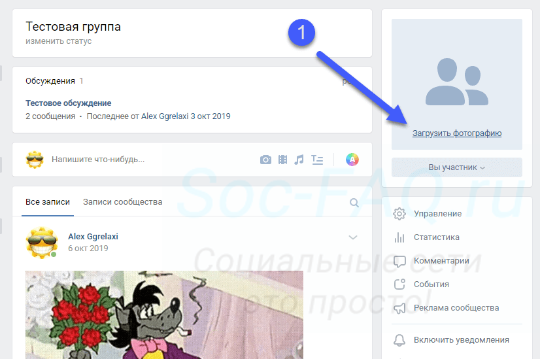Click Обсуждения section header

point(50,81)
